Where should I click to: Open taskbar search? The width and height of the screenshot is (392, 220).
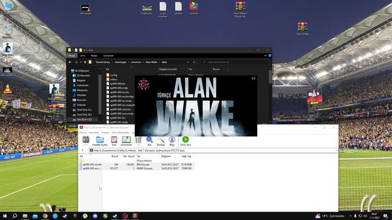pos(15,216)
